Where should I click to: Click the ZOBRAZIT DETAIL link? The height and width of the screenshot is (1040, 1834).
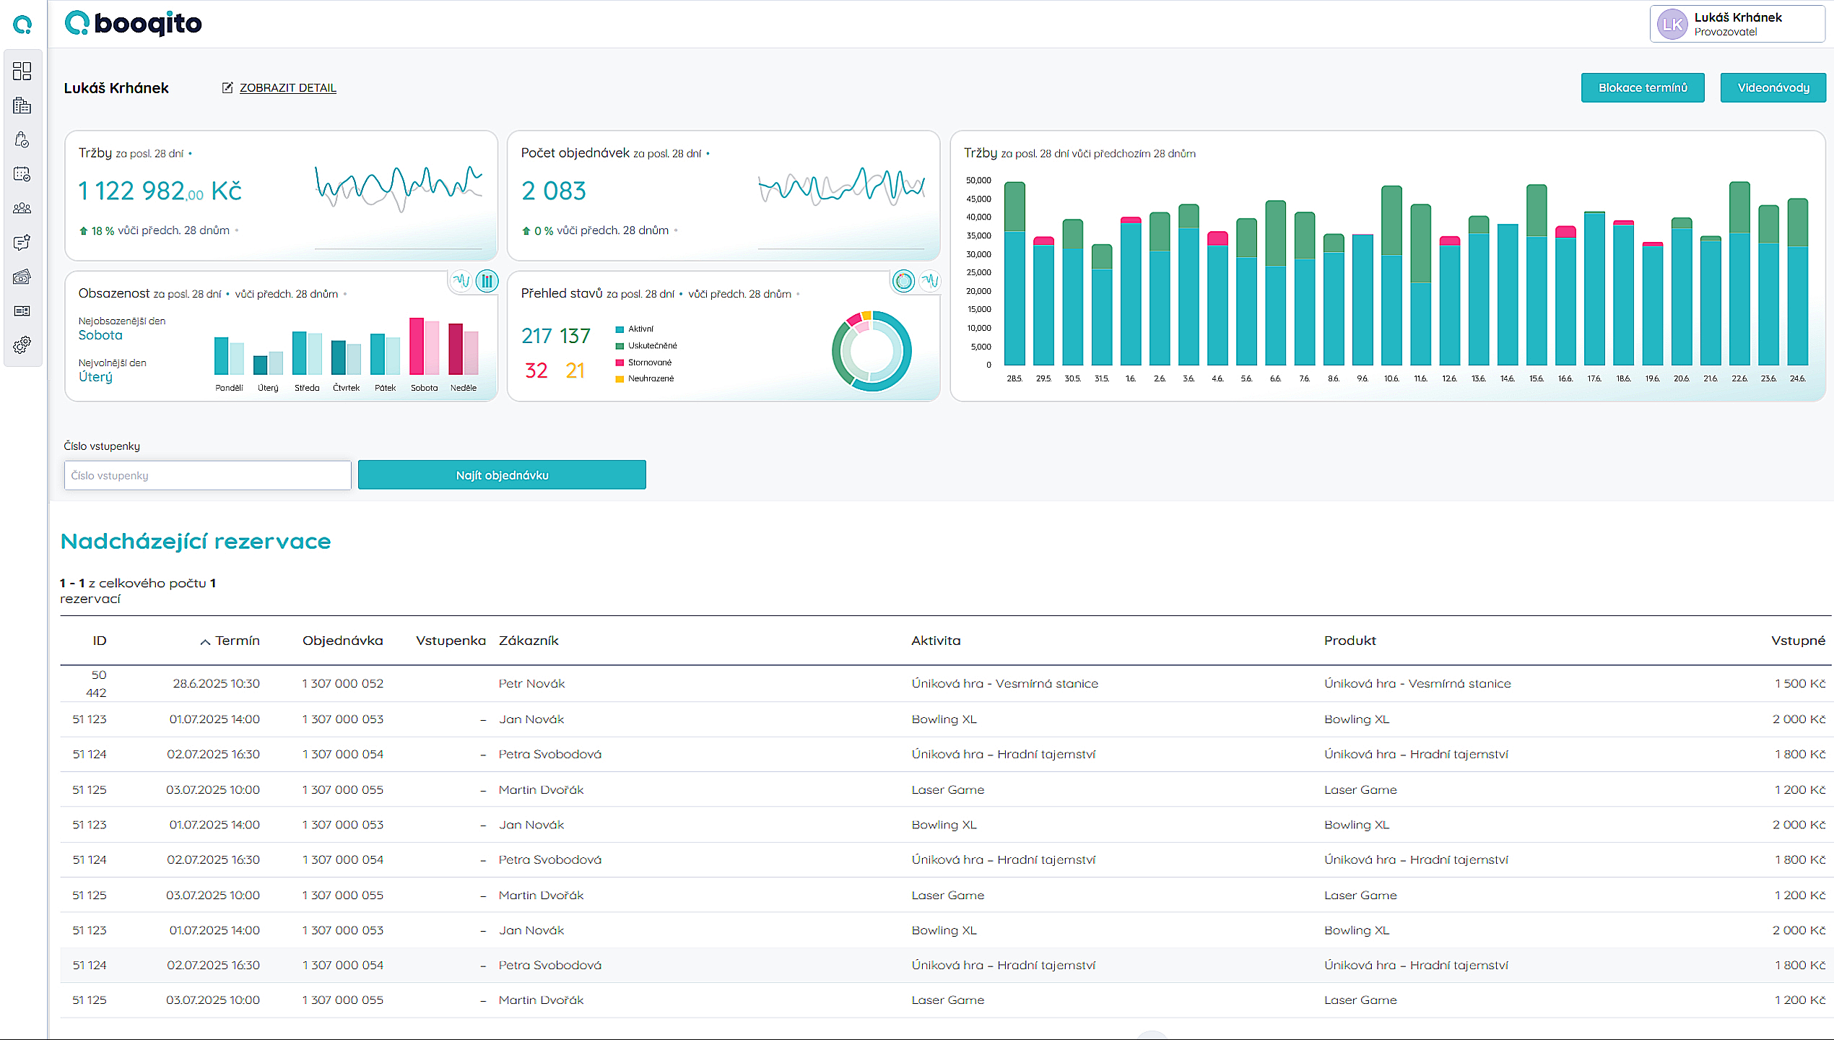click(288, 87)
